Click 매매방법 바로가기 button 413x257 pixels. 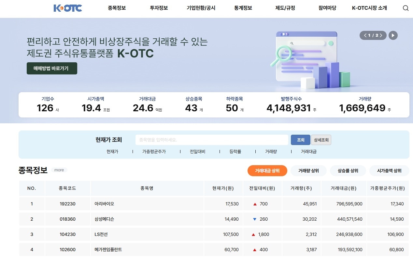(x=52, y=68)
